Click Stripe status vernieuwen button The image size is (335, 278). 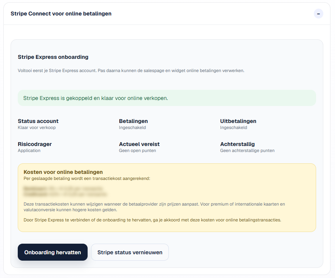click(x=130, y=252)
